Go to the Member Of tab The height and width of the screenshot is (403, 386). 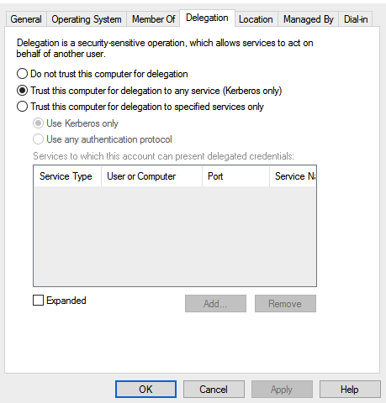(153, 19)
